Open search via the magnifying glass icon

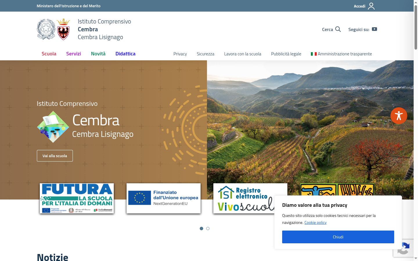[338, 29]
